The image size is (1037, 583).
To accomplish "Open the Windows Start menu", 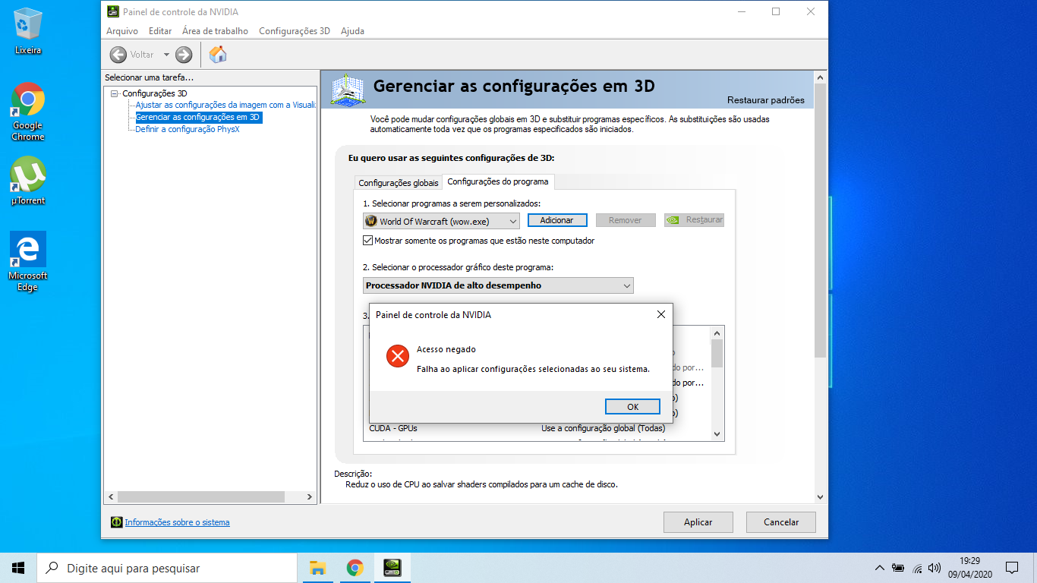I will point(18,568).
